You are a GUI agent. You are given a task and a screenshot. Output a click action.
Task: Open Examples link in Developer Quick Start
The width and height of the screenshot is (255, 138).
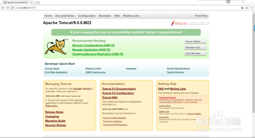(x=131, y=68)
